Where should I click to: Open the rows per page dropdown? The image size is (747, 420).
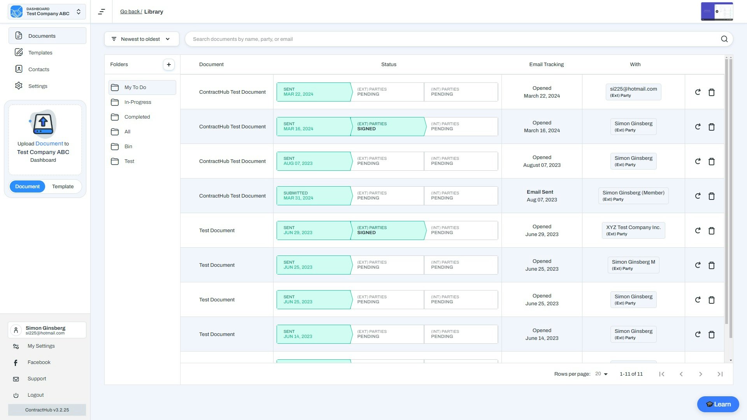pyautogui.click(x=601, y=374)
